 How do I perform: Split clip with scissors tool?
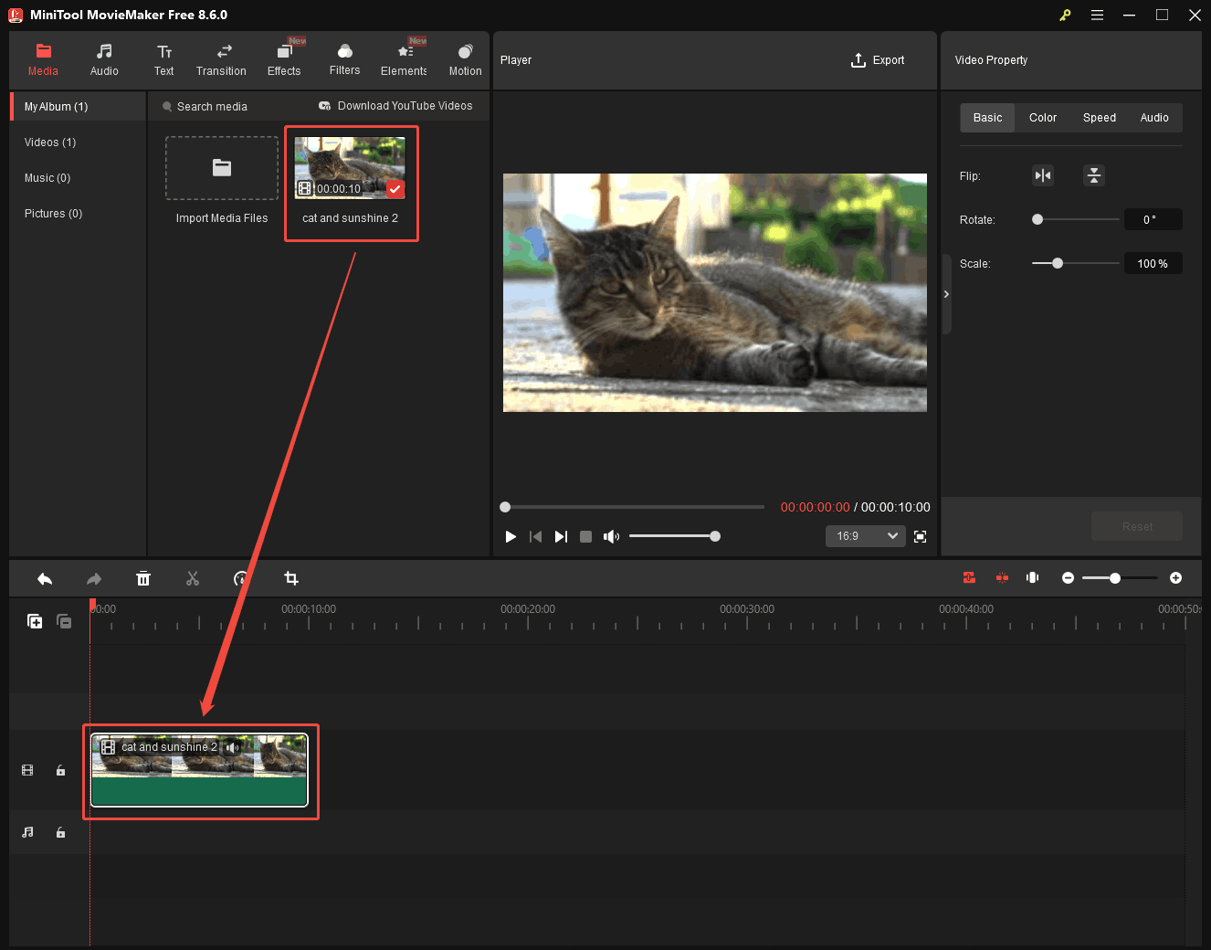(x=193, y=578)
